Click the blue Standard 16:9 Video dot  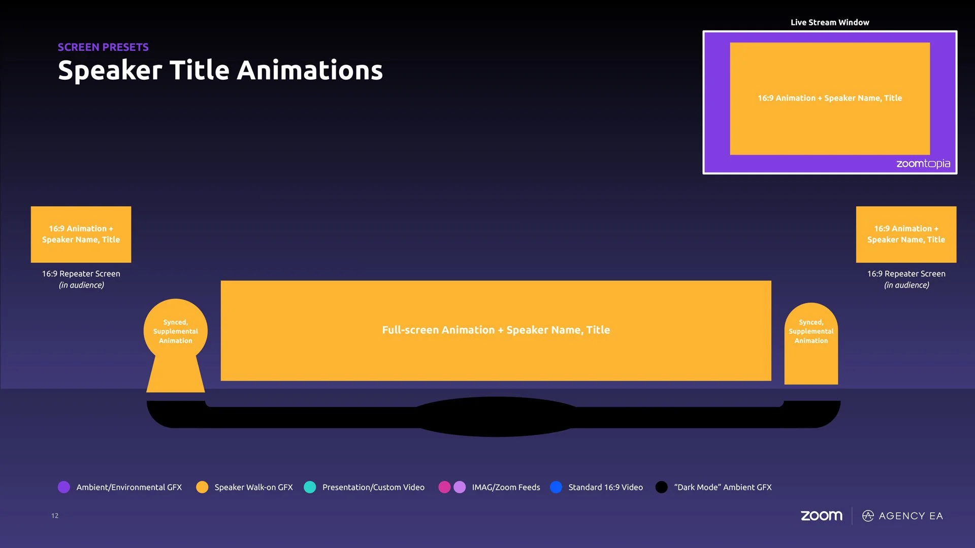tap(556, 487)
